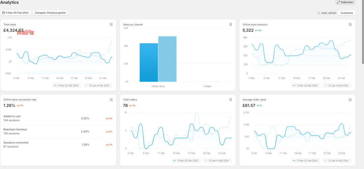This screenshot has height=169, width=364.
Task: Click the Reached checkout row label
Action: (15, 129)
